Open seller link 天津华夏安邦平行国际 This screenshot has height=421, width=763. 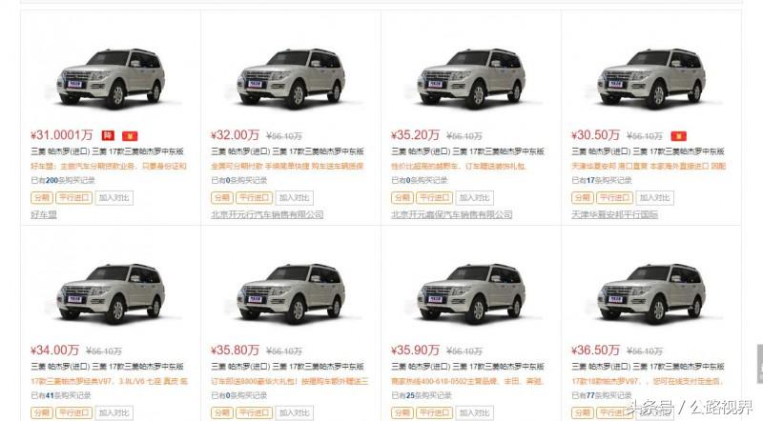pos(614,214)
